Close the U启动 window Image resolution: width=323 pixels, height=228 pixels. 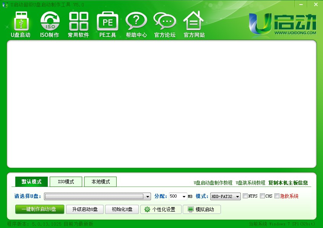316,4
